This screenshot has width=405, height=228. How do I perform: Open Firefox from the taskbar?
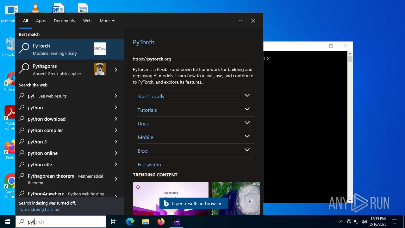point(161,222)
